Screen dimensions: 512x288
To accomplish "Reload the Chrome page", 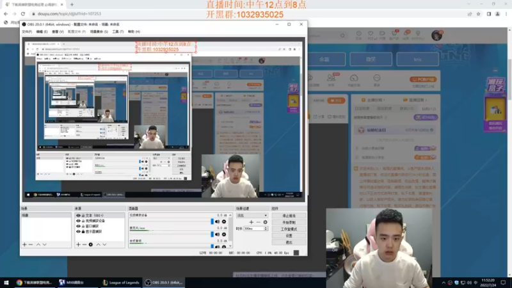I will 23,13.
